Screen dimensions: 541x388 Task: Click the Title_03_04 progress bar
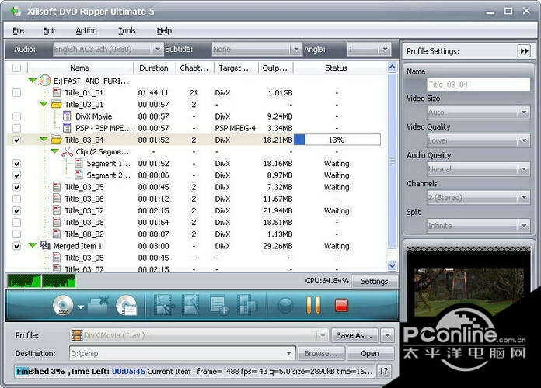coord(337,140)
